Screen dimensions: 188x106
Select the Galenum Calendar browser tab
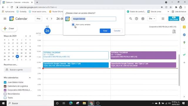18,2
